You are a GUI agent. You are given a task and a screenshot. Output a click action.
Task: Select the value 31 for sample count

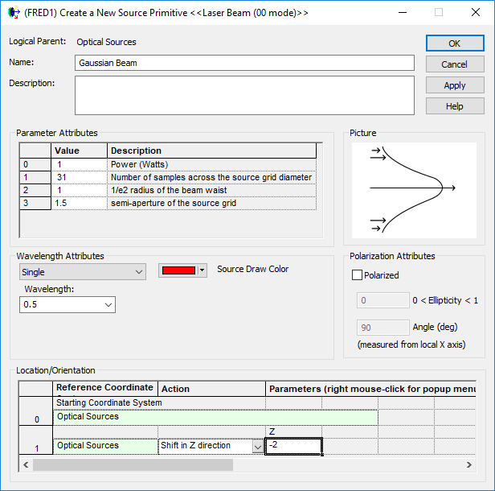[79, 177]
